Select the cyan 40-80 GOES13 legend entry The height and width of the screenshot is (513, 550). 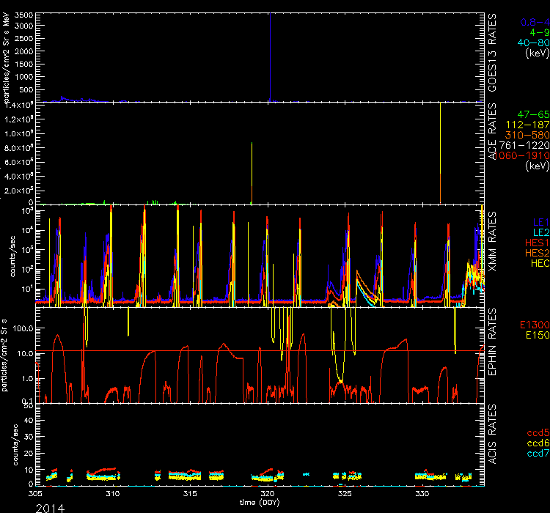pyautogui.click(x=531, y=43)
